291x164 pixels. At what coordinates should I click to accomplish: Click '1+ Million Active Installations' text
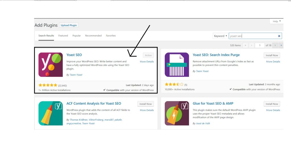click(54, 90)
